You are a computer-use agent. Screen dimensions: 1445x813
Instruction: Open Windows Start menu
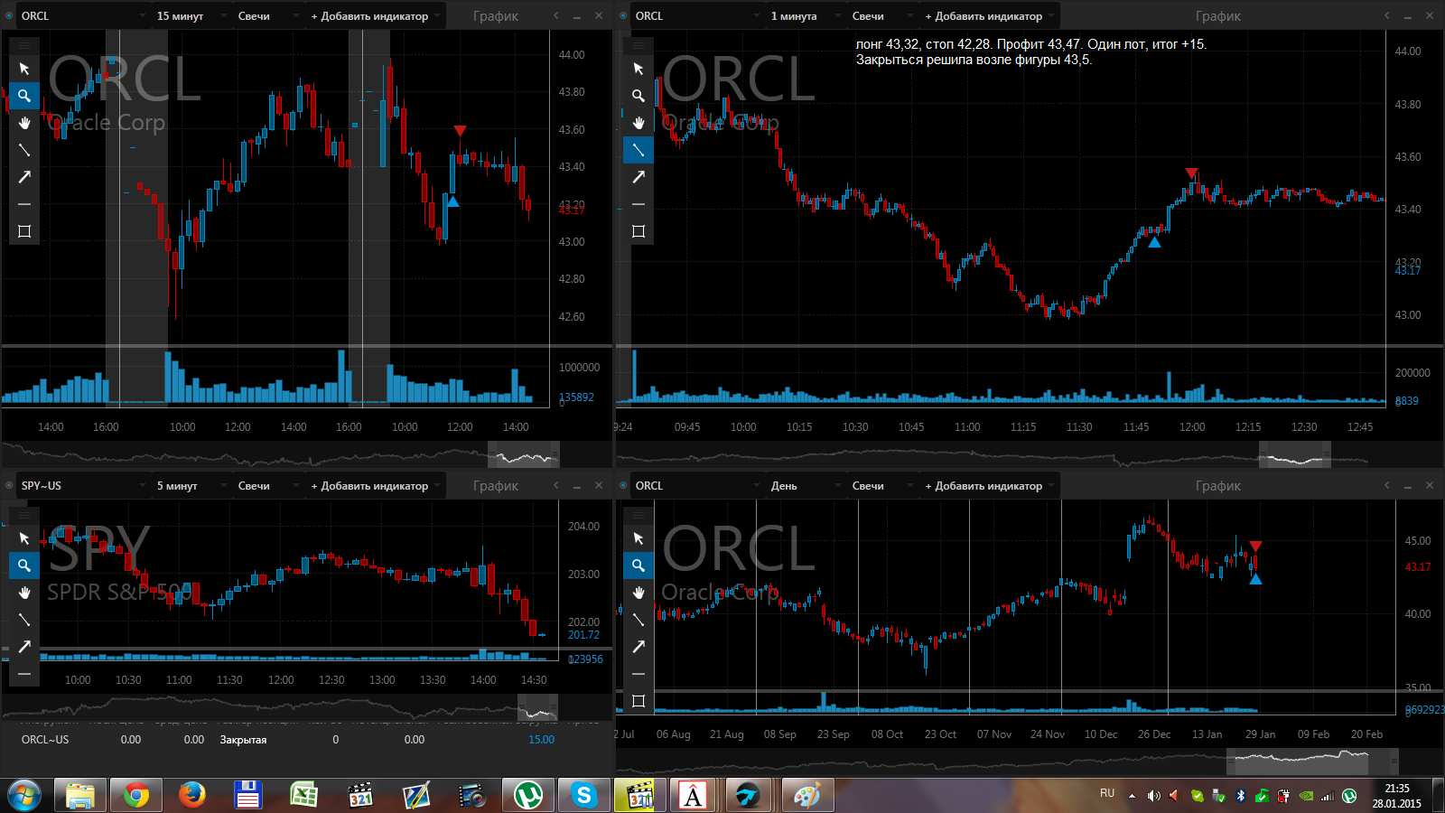(x=24, y=796)
